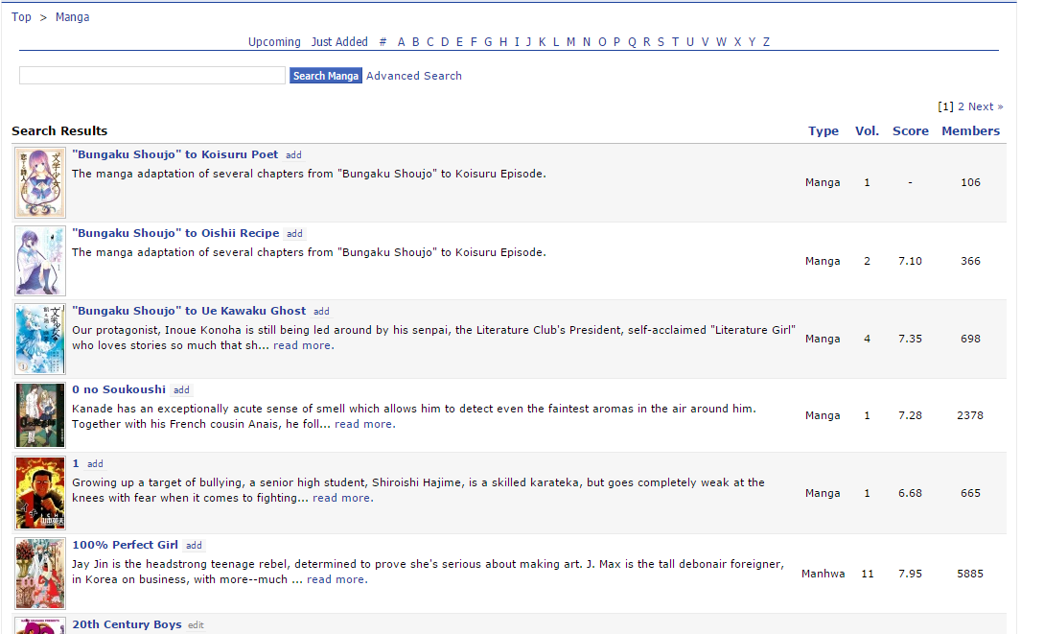Add 100% Perfect Girl to your list
The height and width of the screenshot is (634, 1044).
(194, 546)
